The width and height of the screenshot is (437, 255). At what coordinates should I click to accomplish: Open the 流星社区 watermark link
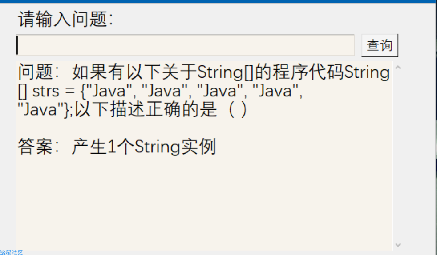point(12,252)
